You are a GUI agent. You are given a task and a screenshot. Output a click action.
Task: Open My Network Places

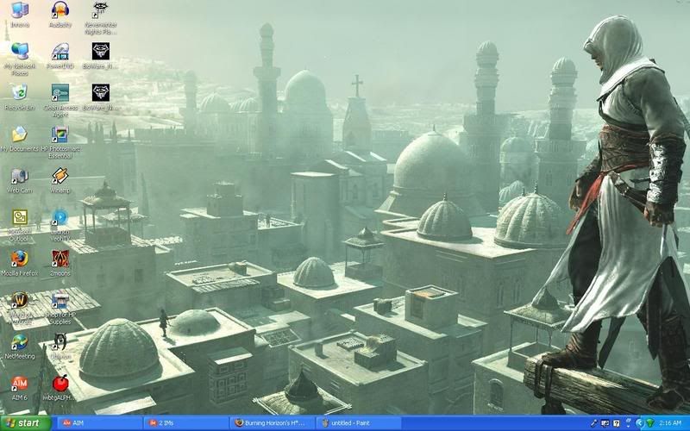click(x=19, y=59)
